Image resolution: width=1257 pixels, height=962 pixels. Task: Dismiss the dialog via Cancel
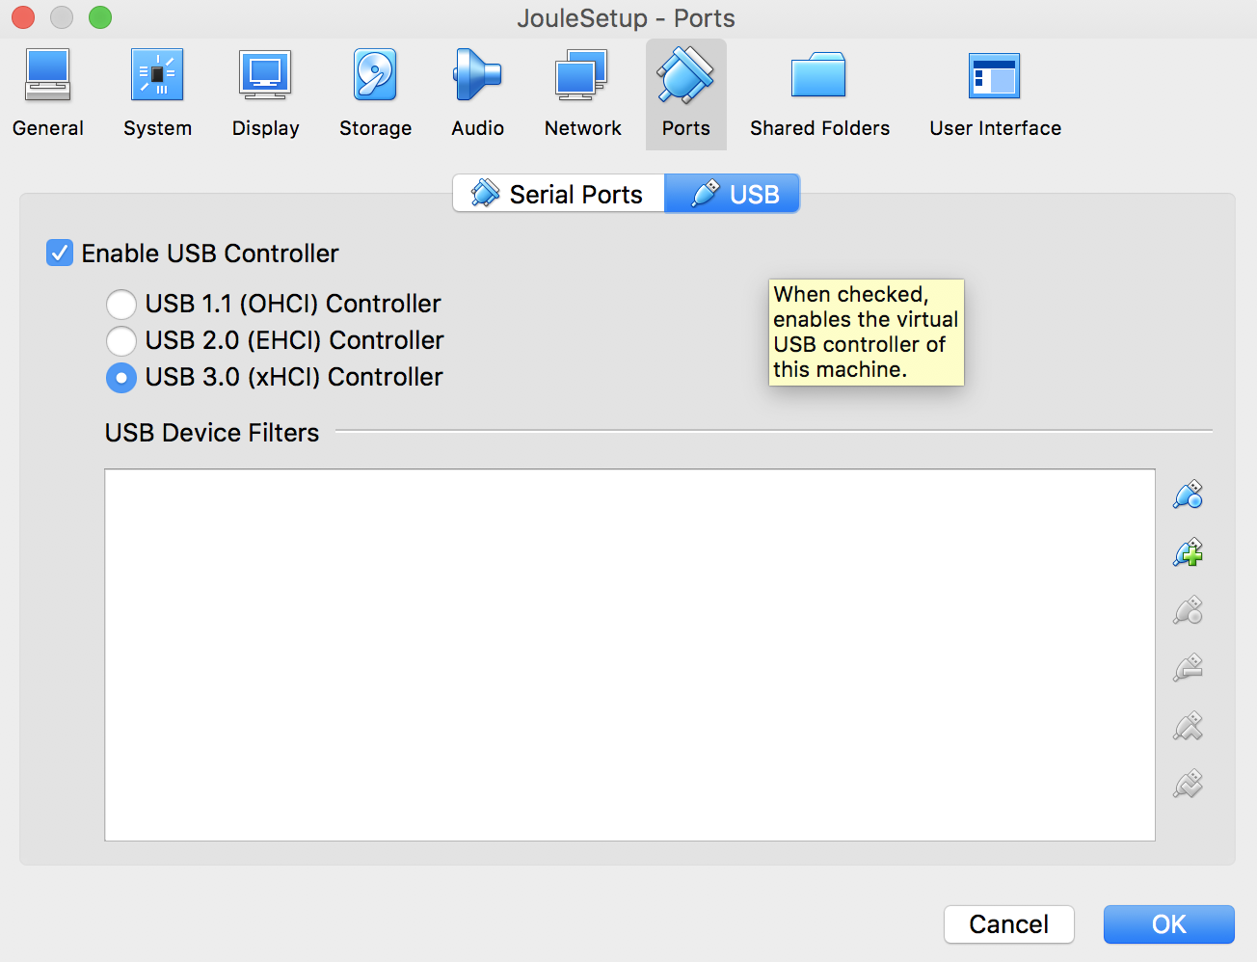1008,923
